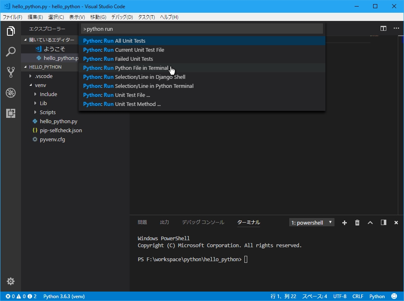The width and height of the screenshot is (404, 301).
Task: Click the hello_python.py Python file icon in tree
Action: pyautogui.click(x=35, y=121)
